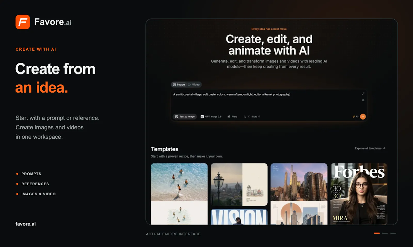Click 'Start with a proven recipe' subtitle

pos(187,156)
